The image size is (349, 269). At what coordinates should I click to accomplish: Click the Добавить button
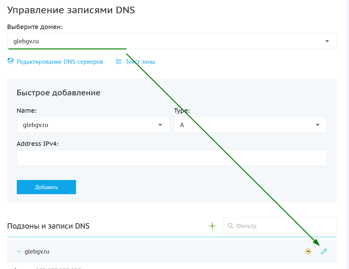[x=46, y=187]
